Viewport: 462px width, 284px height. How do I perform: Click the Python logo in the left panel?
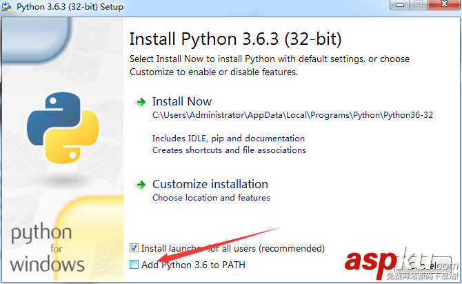point(55,125)
